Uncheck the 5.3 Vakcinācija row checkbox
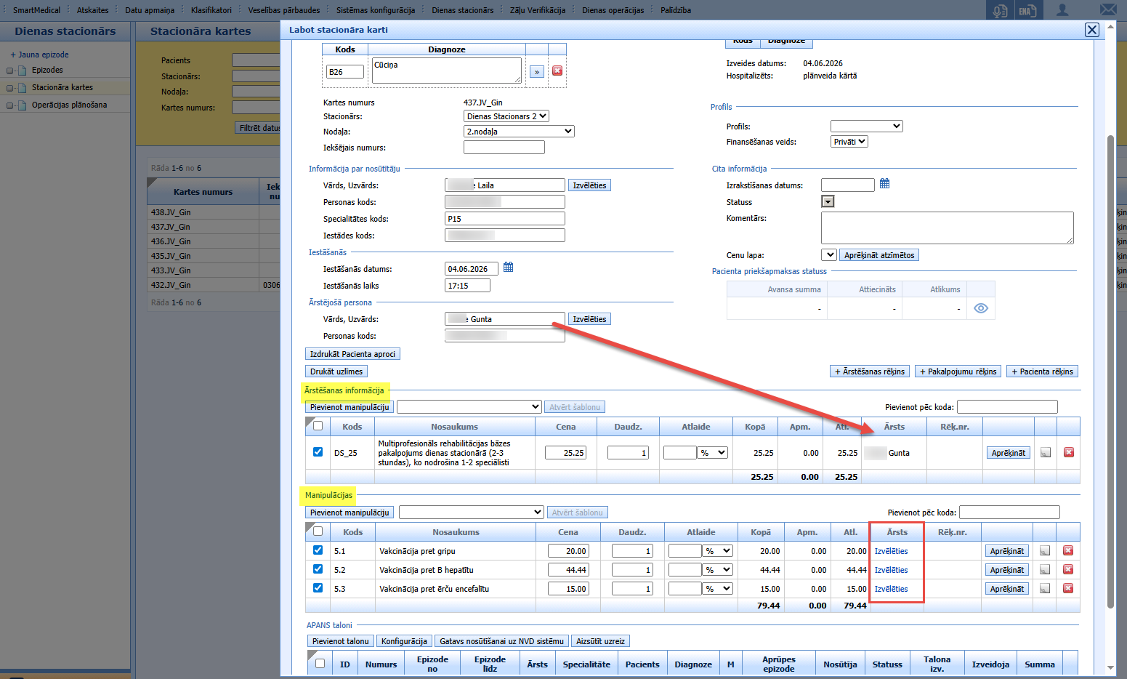 [x=318, y=587]
